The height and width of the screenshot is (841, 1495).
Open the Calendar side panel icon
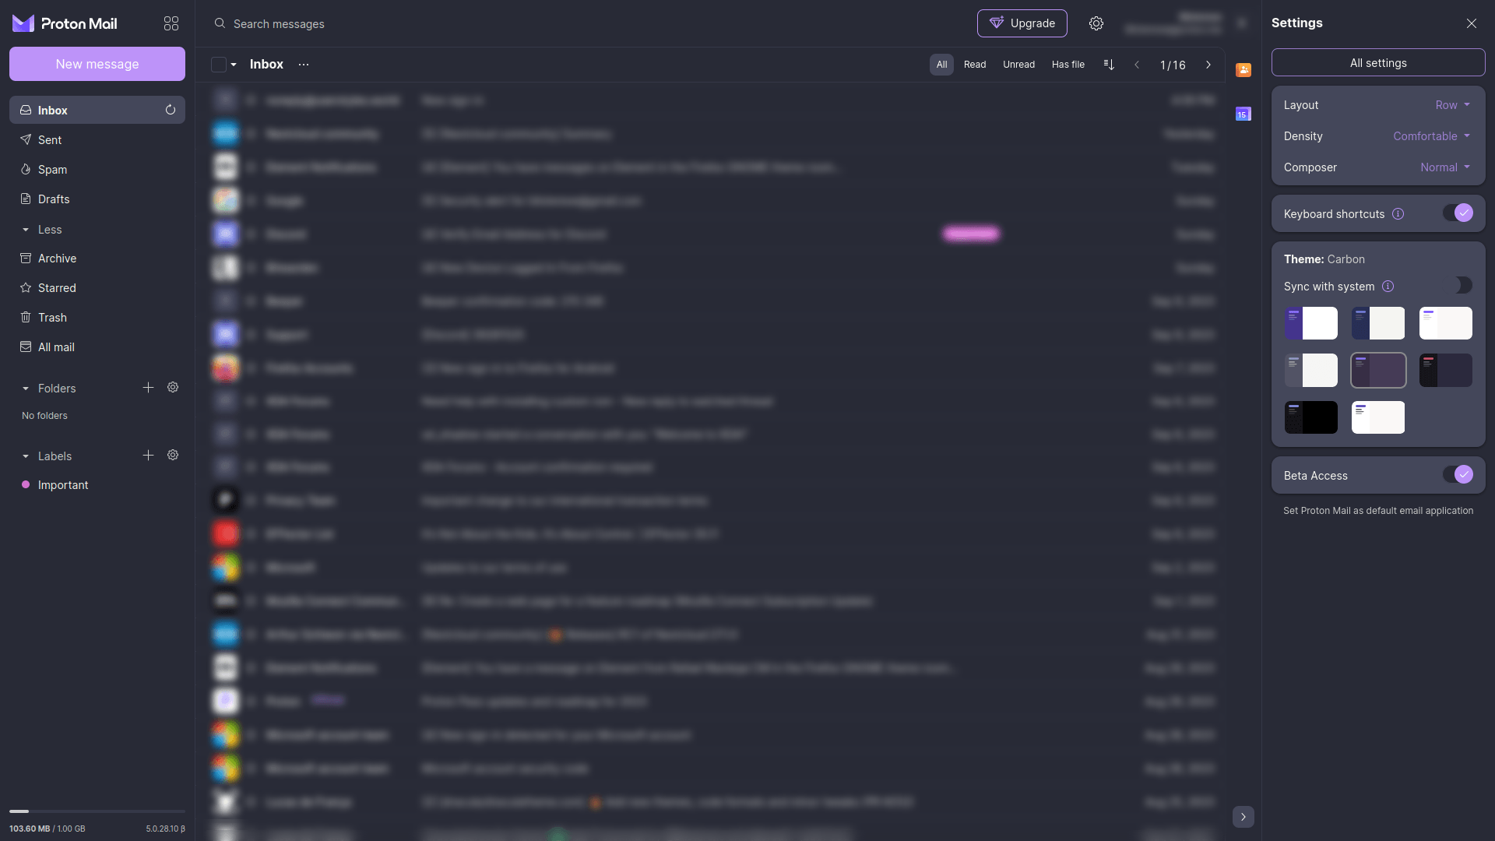[x=1243, y=114]
